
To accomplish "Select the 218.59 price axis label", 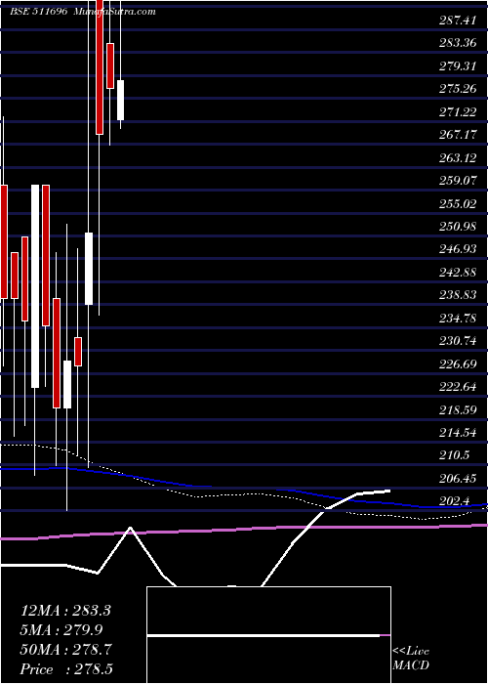I will click(457, 409).
